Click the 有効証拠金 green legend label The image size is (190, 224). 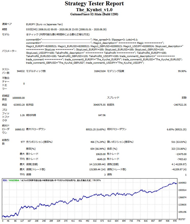[x=14, y=180]
